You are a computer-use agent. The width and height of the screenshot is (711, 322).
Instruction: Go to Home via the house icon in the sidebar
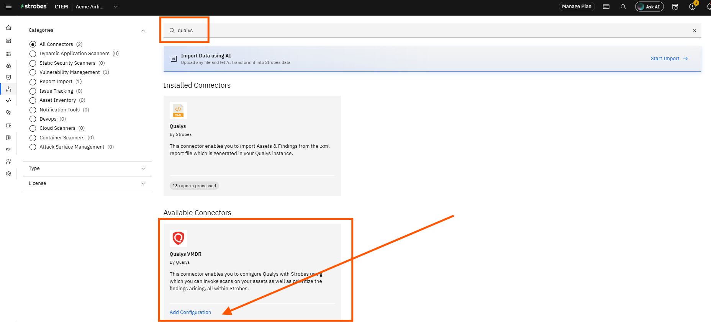pyautogui.click(x=8, y=28)
